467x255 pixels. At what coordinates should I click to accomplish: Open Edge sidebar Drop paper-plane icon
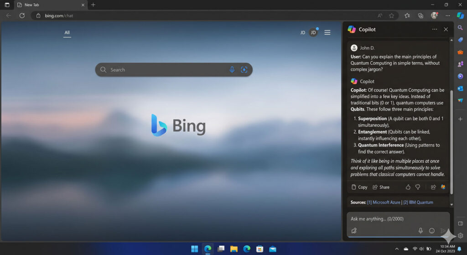[460, 100]
